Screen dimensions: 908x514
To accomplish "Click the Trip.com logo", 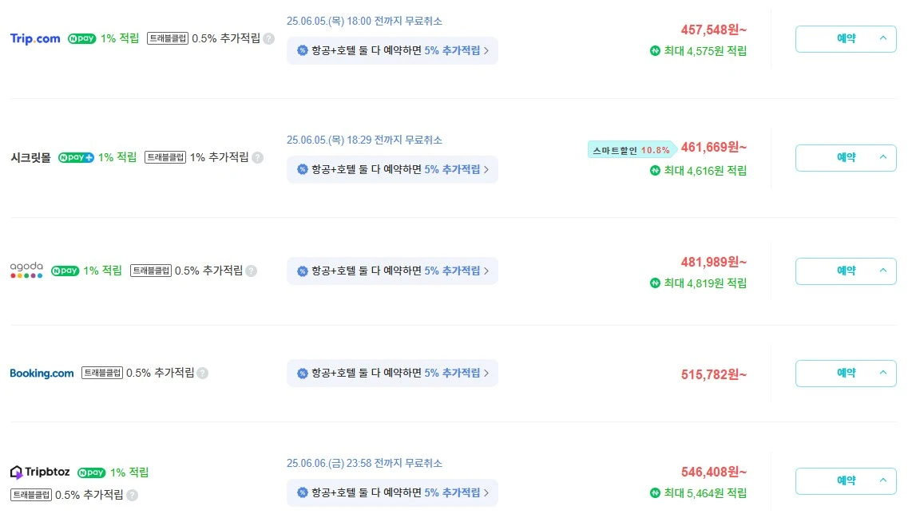I will [x=35, y=38].
